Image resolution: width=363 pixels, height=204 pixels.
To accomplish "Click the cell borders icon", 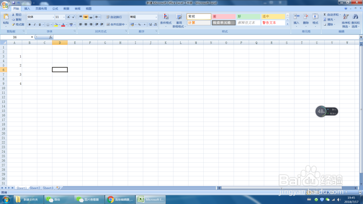I will click(48, 25).
